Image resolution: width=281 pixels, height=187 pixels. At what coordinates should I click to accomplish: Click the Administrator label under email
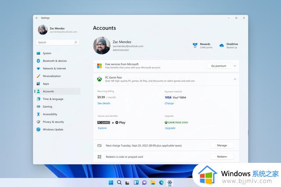tap(121, 50)
